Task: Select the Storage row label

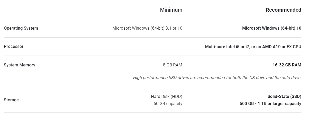Action: (x=11, y=100)
